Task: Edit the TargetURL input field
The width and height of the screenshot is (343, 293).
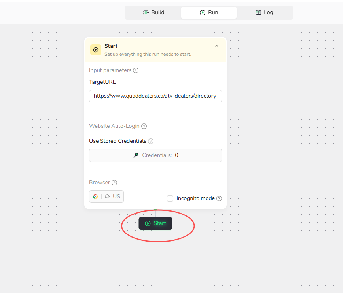Action: pos(155,96)
